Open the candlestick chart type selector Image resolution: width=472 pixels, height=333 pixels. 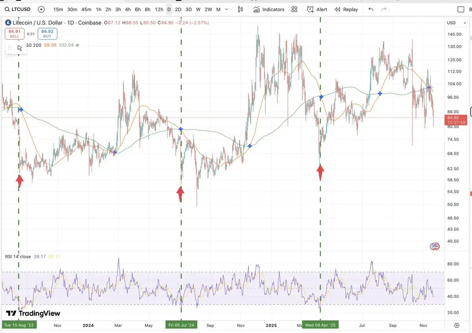(240, 9)
